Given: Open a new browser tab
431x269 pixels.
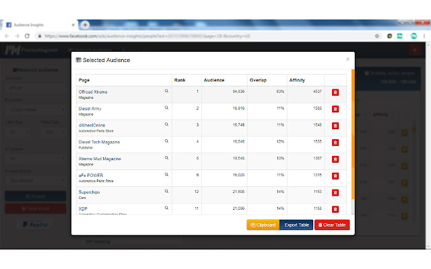Looking at the screenshot, I should (x=86, y=24).
